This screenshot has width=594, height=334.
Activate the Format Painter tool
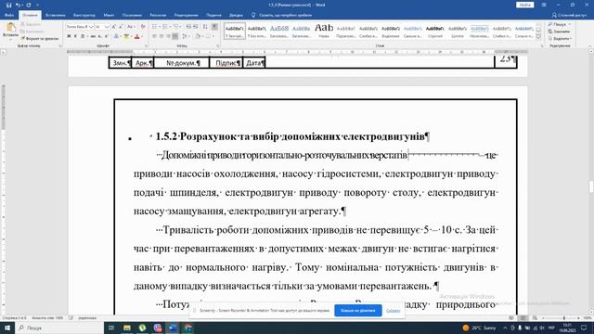40,38
